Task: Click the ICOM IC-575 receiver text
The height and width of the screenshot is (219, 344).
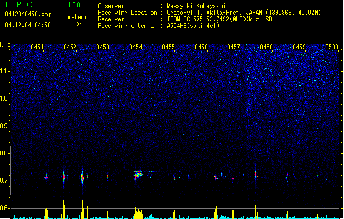Action: [x=219, y=19]
